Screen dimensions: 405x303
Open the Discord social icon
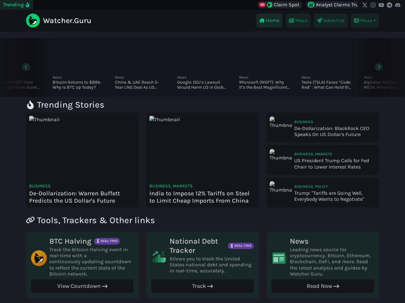[x=398, y=5]
